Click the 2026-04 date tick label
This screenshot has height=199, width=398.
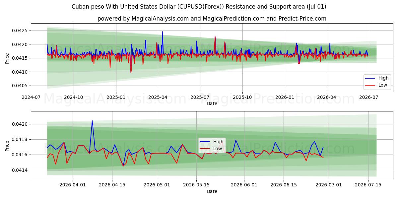coord(327,98)
